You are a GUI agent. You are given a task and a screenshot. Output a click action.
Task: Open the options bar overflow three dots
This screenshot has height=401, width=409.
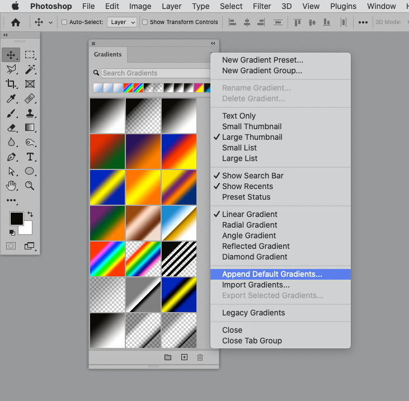[363, 22]
